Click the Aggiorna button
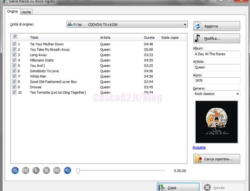The image size is (250, 191). [x=217, y=26]
